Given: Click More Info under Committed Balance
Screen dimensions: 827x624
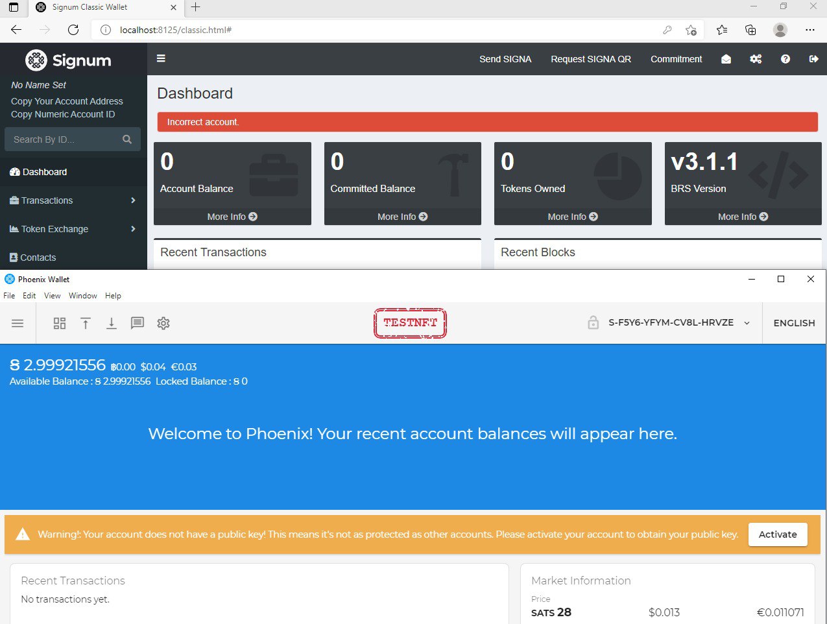Looking at the screenshot, I should (402, 217).
